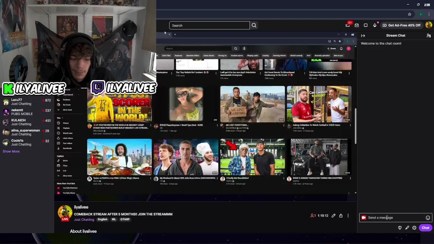
Task: Click the red camera icon in chat input
Action: coord(364,218)
